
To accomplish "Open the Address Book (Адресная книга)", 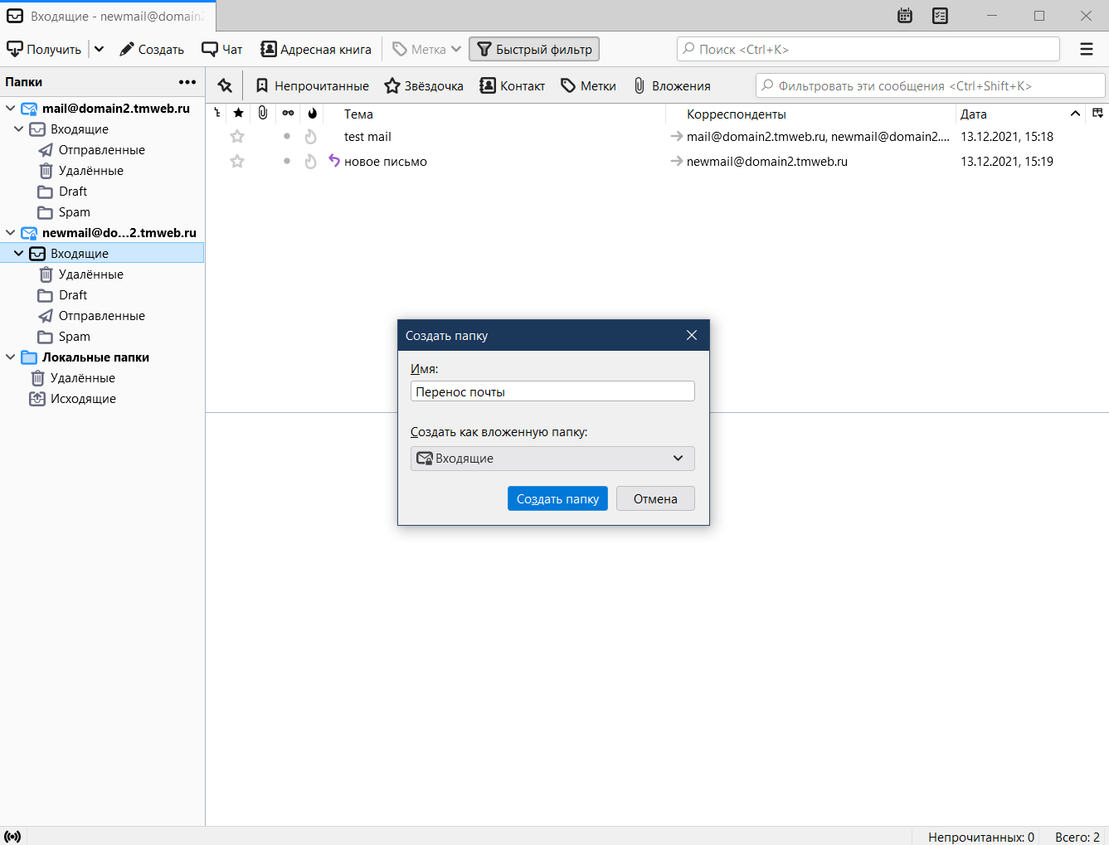I will click(x=316, y=50).
